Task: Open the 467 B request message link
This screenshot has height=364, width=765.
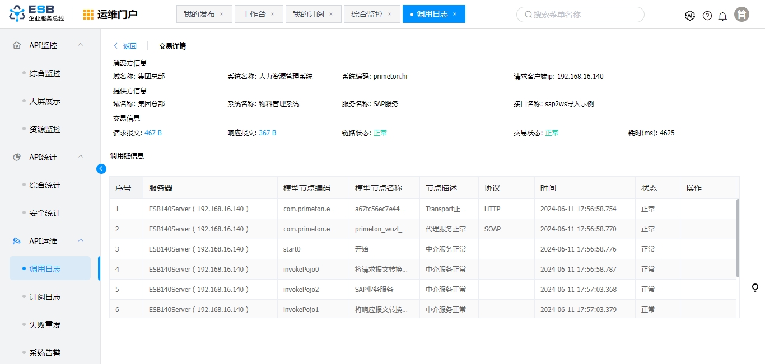Action: [x=153, y=133]
